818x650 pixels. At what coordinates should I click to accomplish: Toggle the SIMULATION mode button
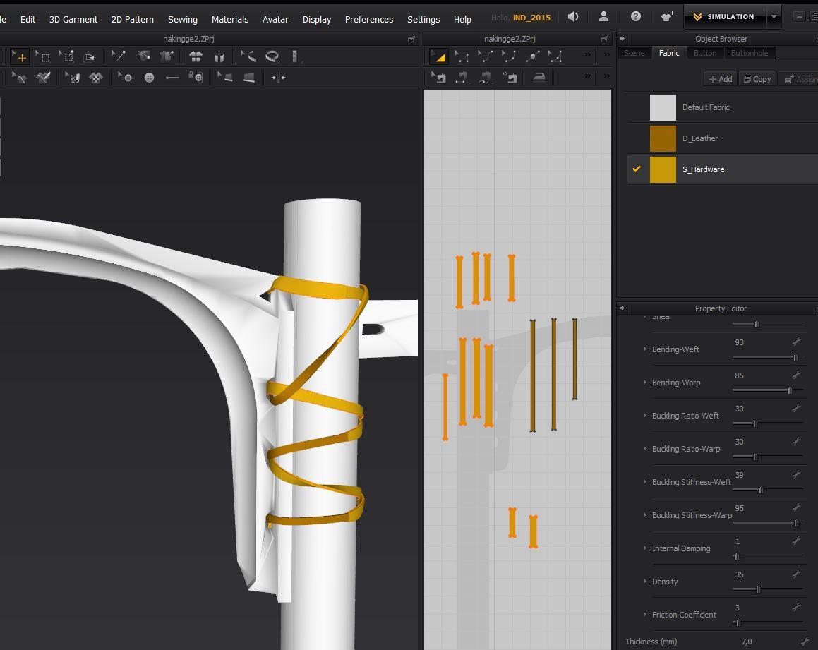pos(725,17)
